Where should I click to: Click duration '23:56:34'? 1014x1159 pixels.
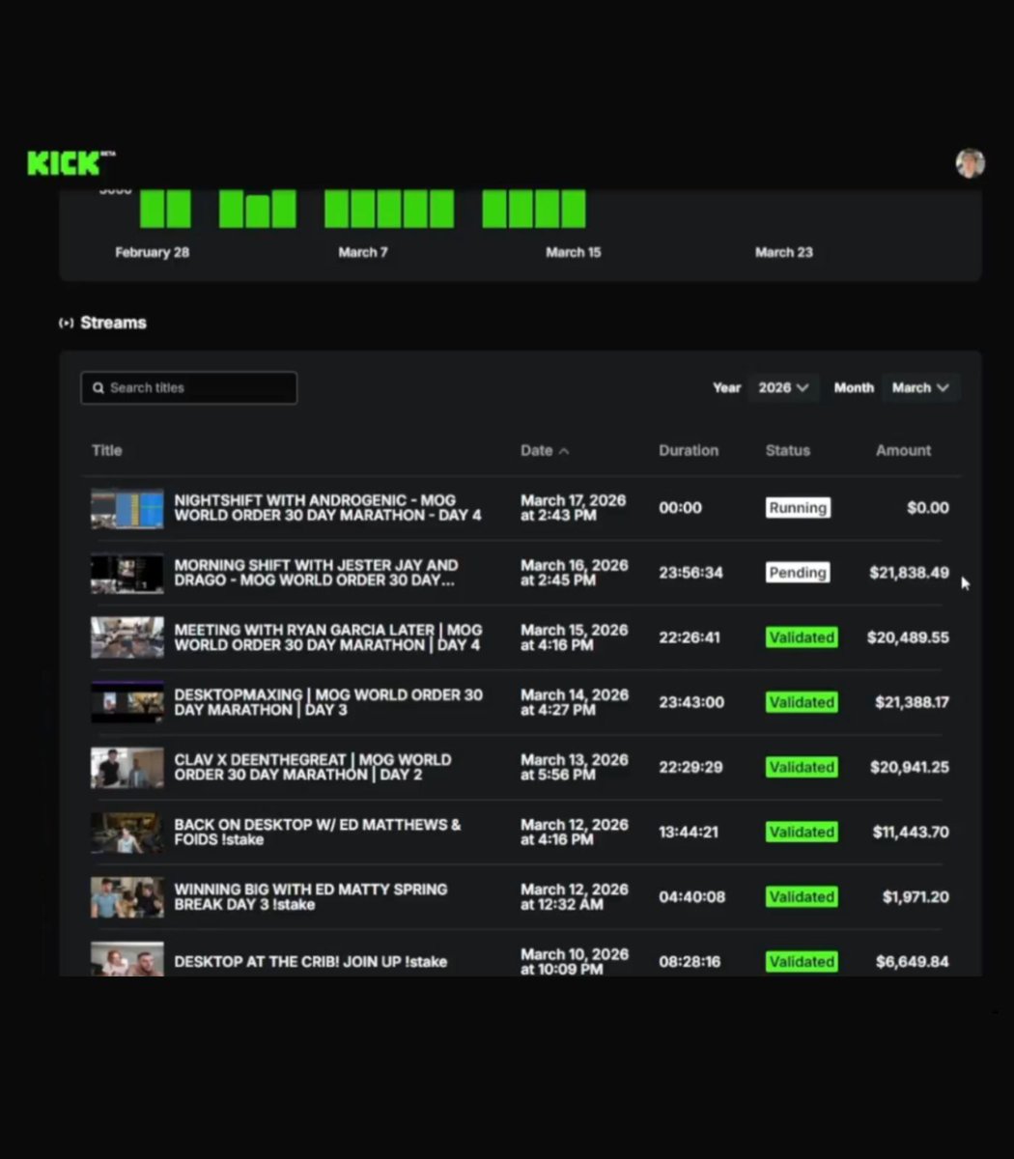(690, 573)
